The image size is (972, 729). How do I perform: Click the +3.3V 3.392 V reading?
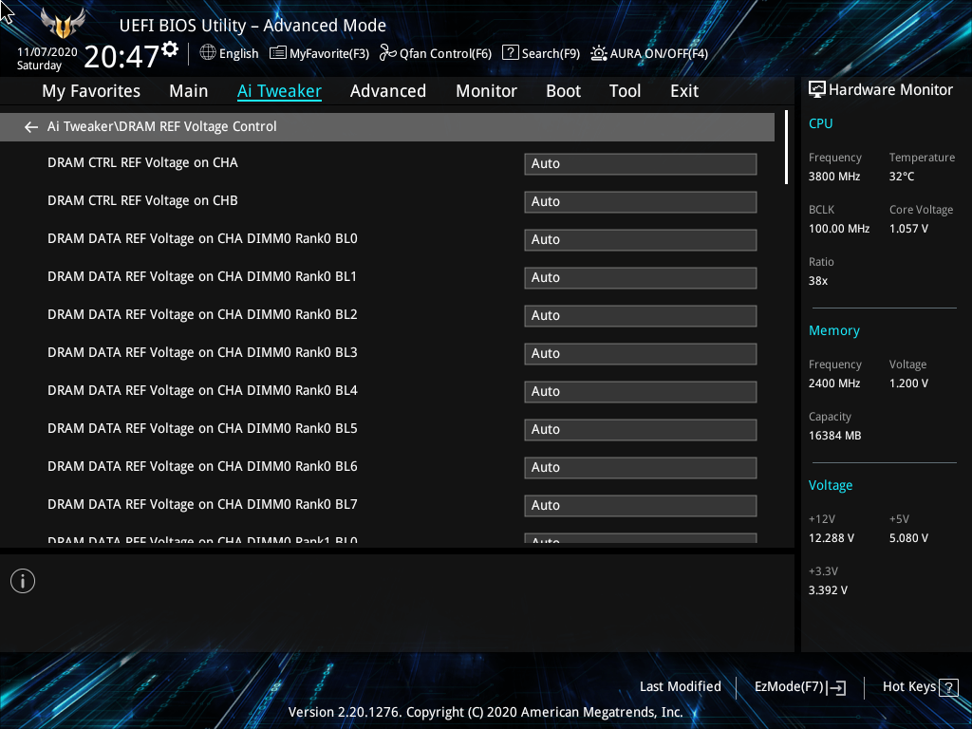click(828, 590)
